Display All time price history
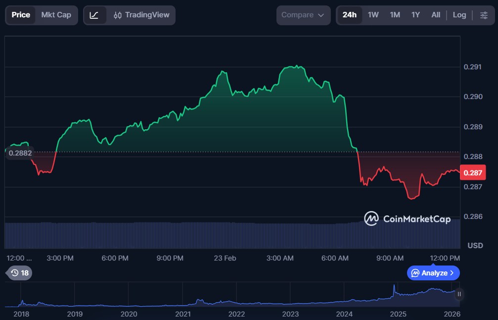The image size is (498, 320). (x=436, y=15)
